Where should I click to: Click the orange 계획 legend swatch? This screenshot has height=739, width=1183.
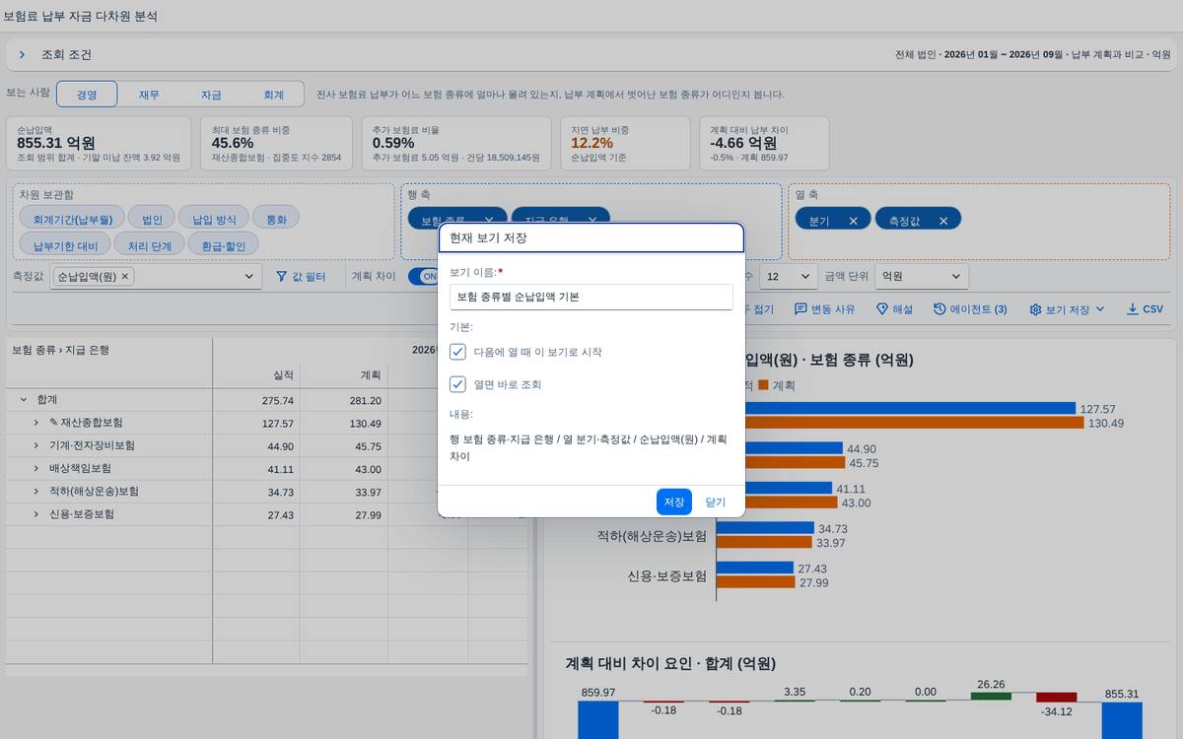[x=763, y=384]
